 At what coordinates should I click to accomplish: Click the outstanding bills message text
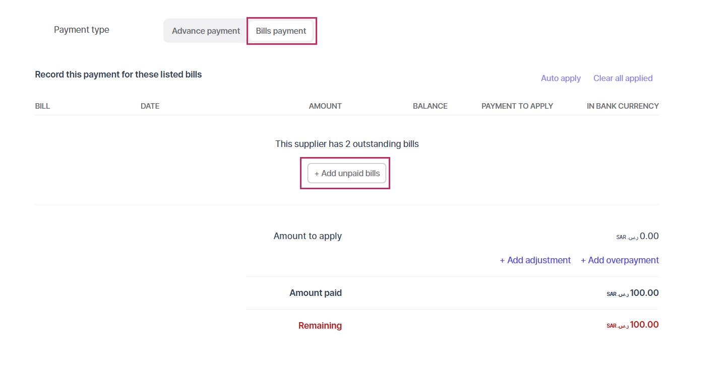[347, 144]
